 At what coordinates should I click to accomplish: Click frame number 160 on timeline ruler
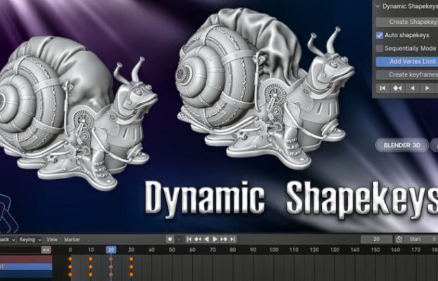(396, 250)
